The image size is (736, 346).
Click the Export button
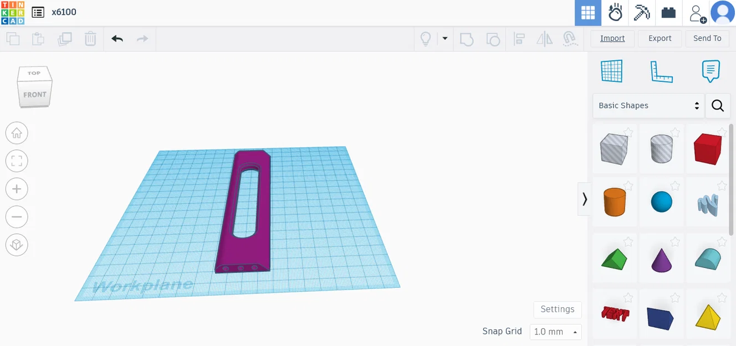coord(660,38)
